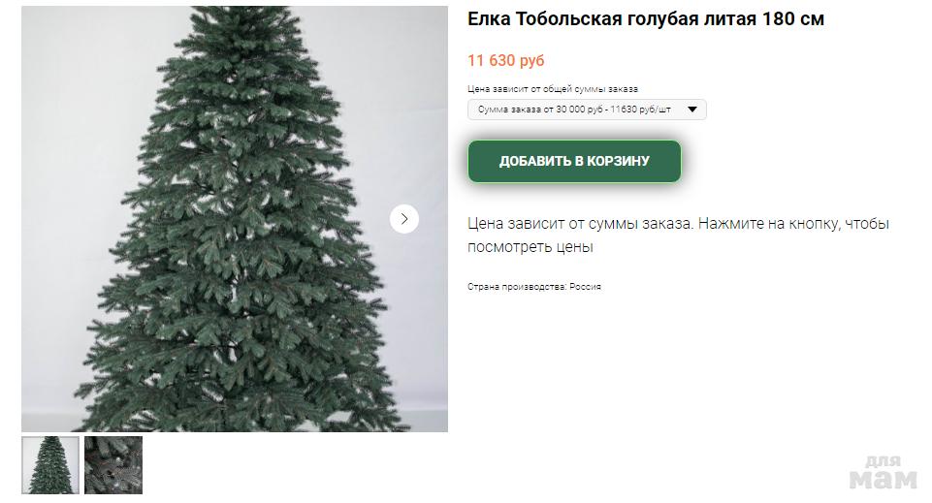Screen dimensions: 932x503
Task: Click the black triangle in the price dropdown
Action: pyautogui.click(x=691, y=110)
